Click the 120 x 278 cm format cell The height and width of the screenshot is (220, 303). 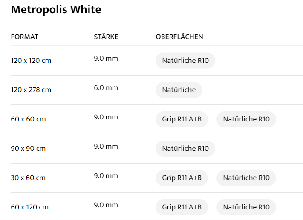click(31, 90)
